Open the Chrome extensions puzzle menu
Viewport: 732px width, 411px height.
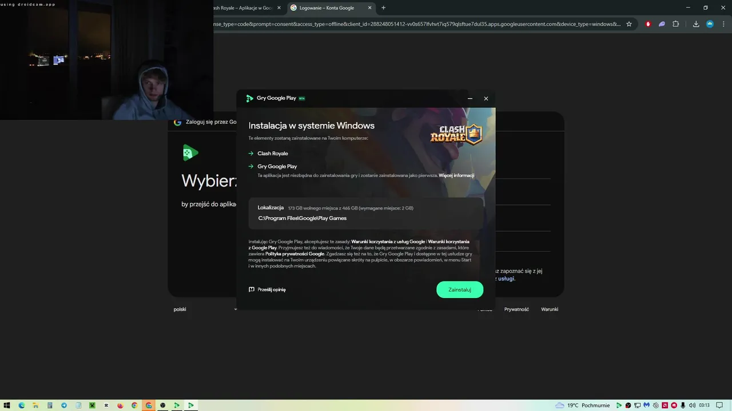(x=676, y=24)
